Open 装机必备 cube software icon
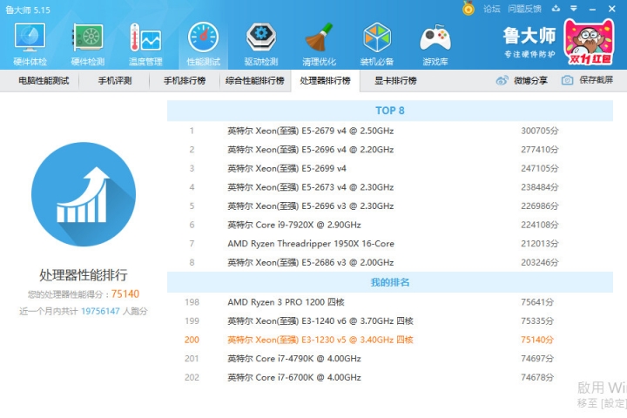The width and height of the screenshot is (627, 418). pyautogui.click(x=377, y=44)
